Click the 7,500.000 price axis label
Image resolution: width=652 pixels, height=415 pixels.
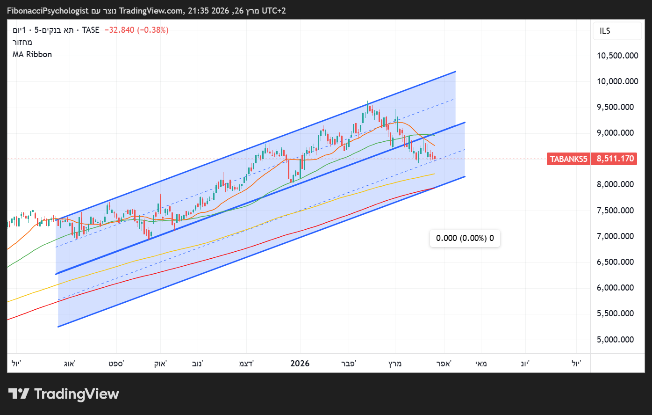616,211
